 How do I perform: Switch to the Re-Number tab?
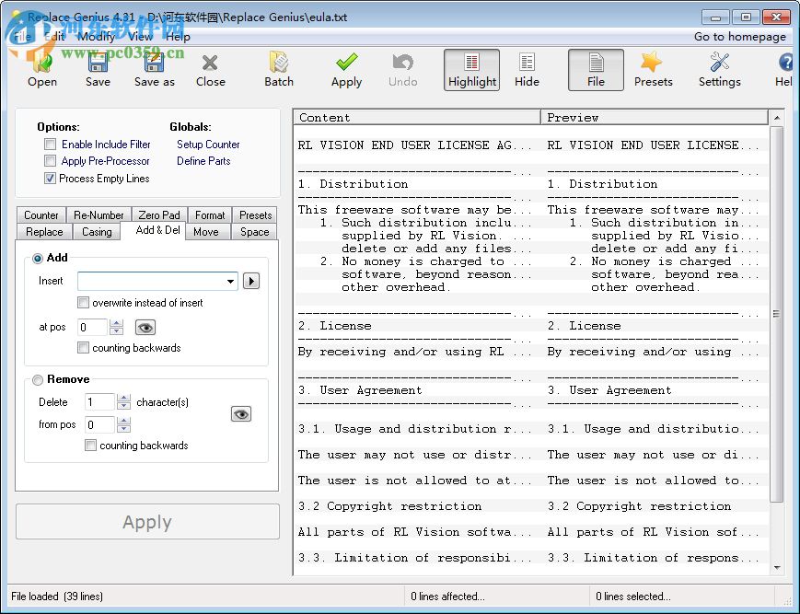(x=99, y=215)
